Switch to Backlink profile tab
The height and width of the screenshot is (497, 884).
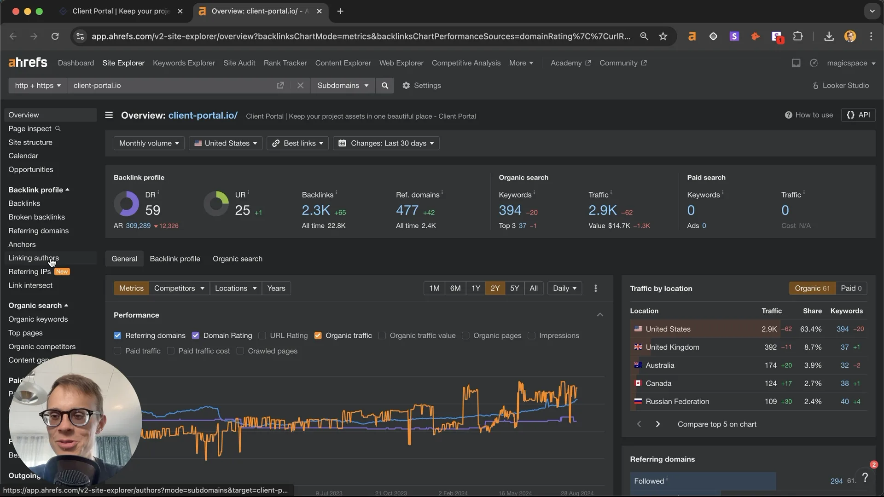[175, 259]
